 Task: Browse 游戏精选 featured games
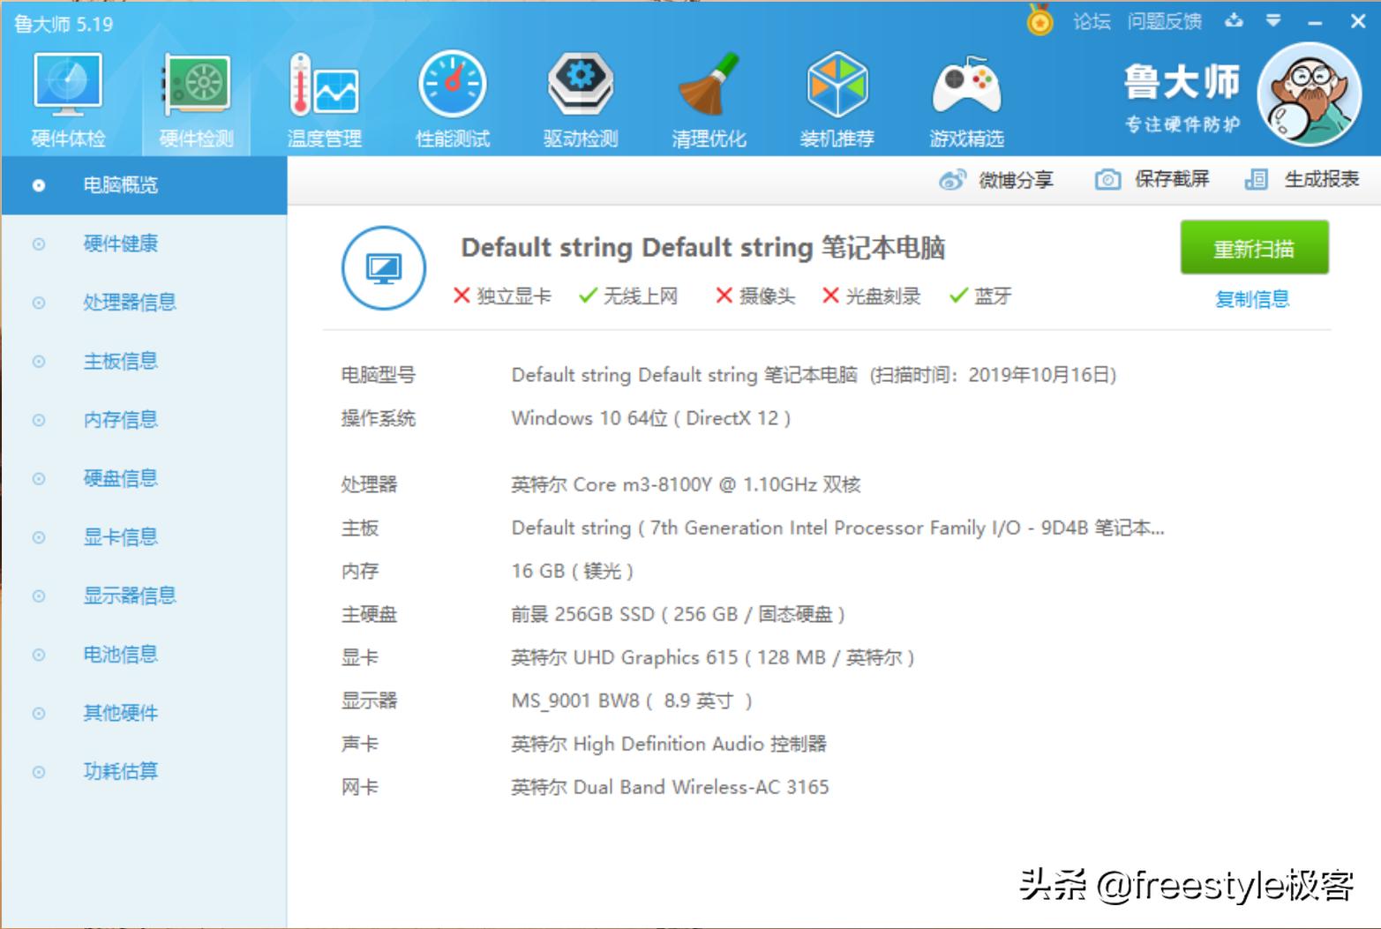point(965,97)
